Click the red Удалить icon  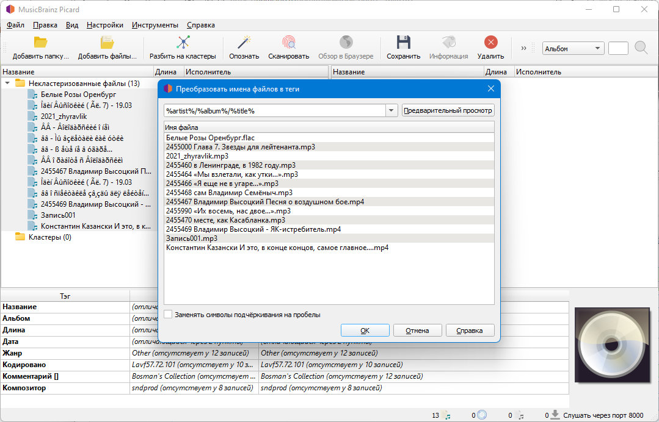tap(490, 42)
